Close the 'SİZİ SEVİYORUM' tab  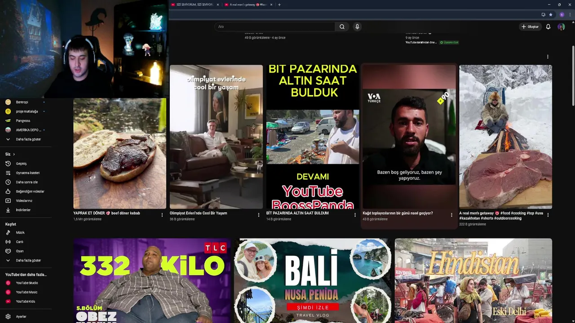point(218,4)
